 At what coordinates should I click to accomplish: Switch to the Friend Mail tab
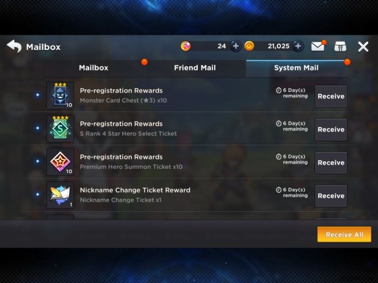[x=195, y=68]
